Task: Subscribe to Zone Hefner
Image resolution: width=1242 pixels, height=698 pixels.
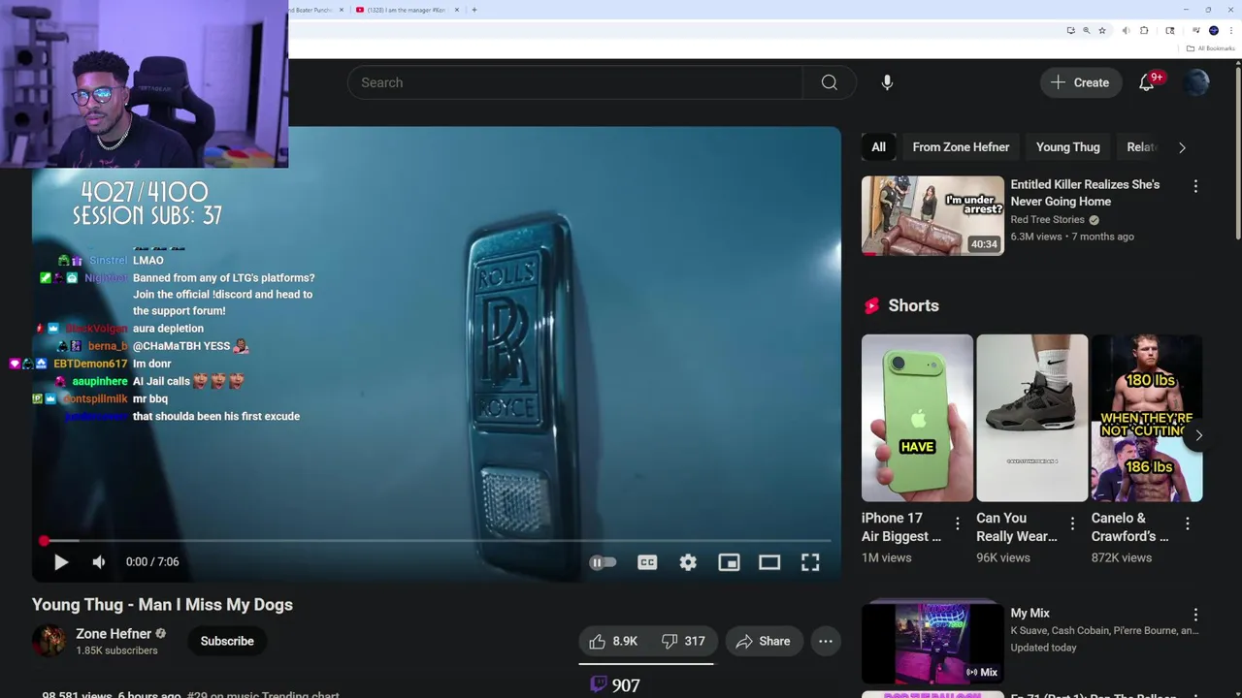Action: (227, 641)
